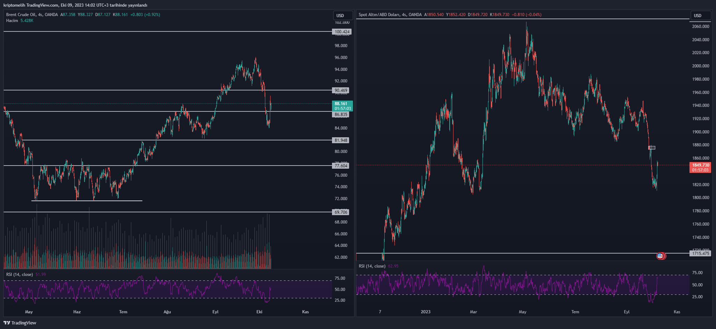Click the Hacim 5.428K volume label

[20, 21]
